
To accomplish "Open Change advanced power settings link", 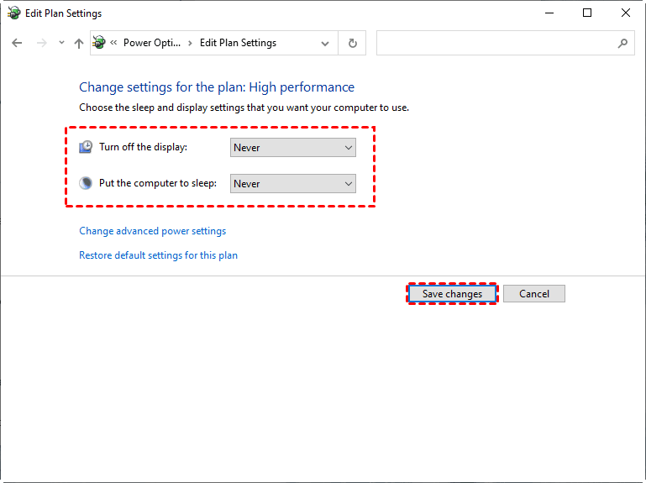I will (152, 231).
